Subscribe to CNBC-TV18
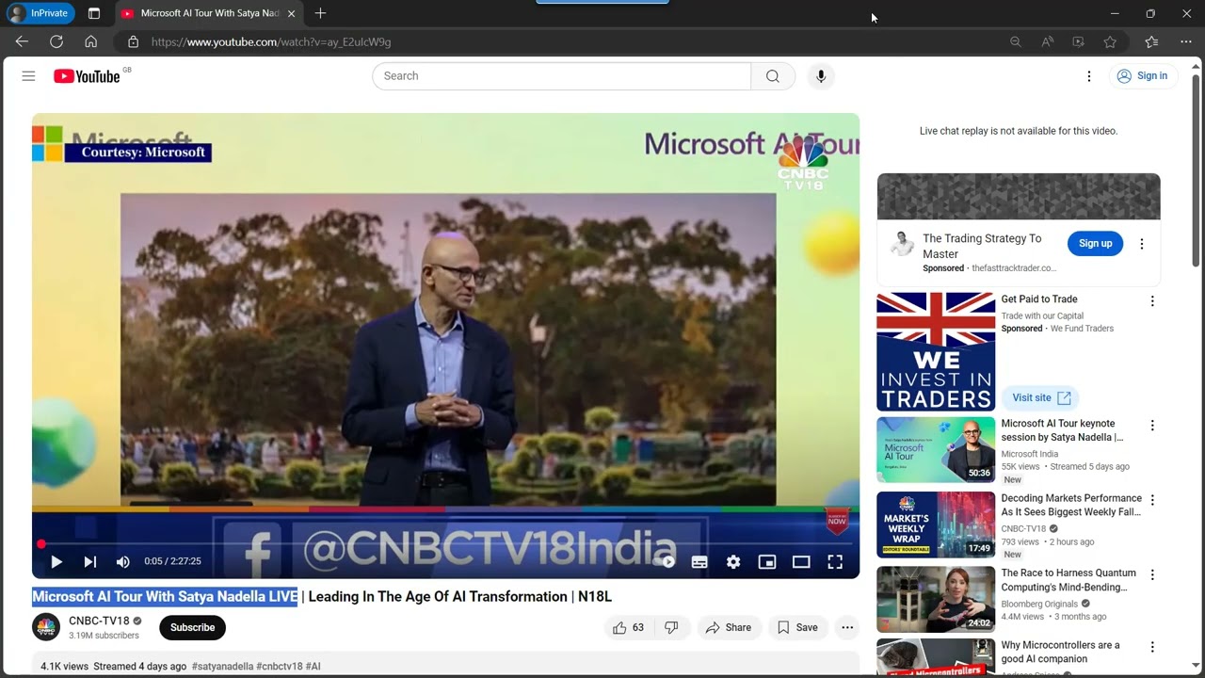 [x=192, y=627]
